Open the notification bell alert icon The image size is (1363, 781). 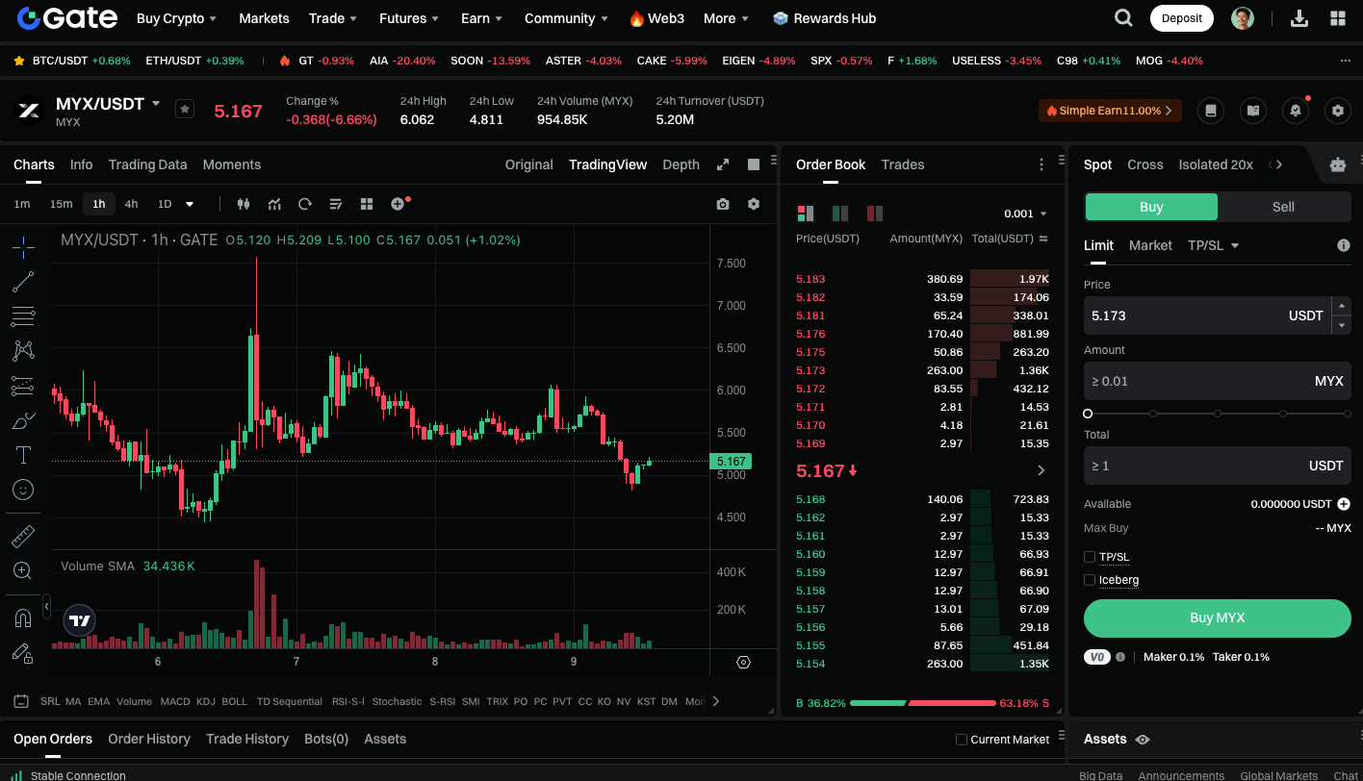[1295, 111]
